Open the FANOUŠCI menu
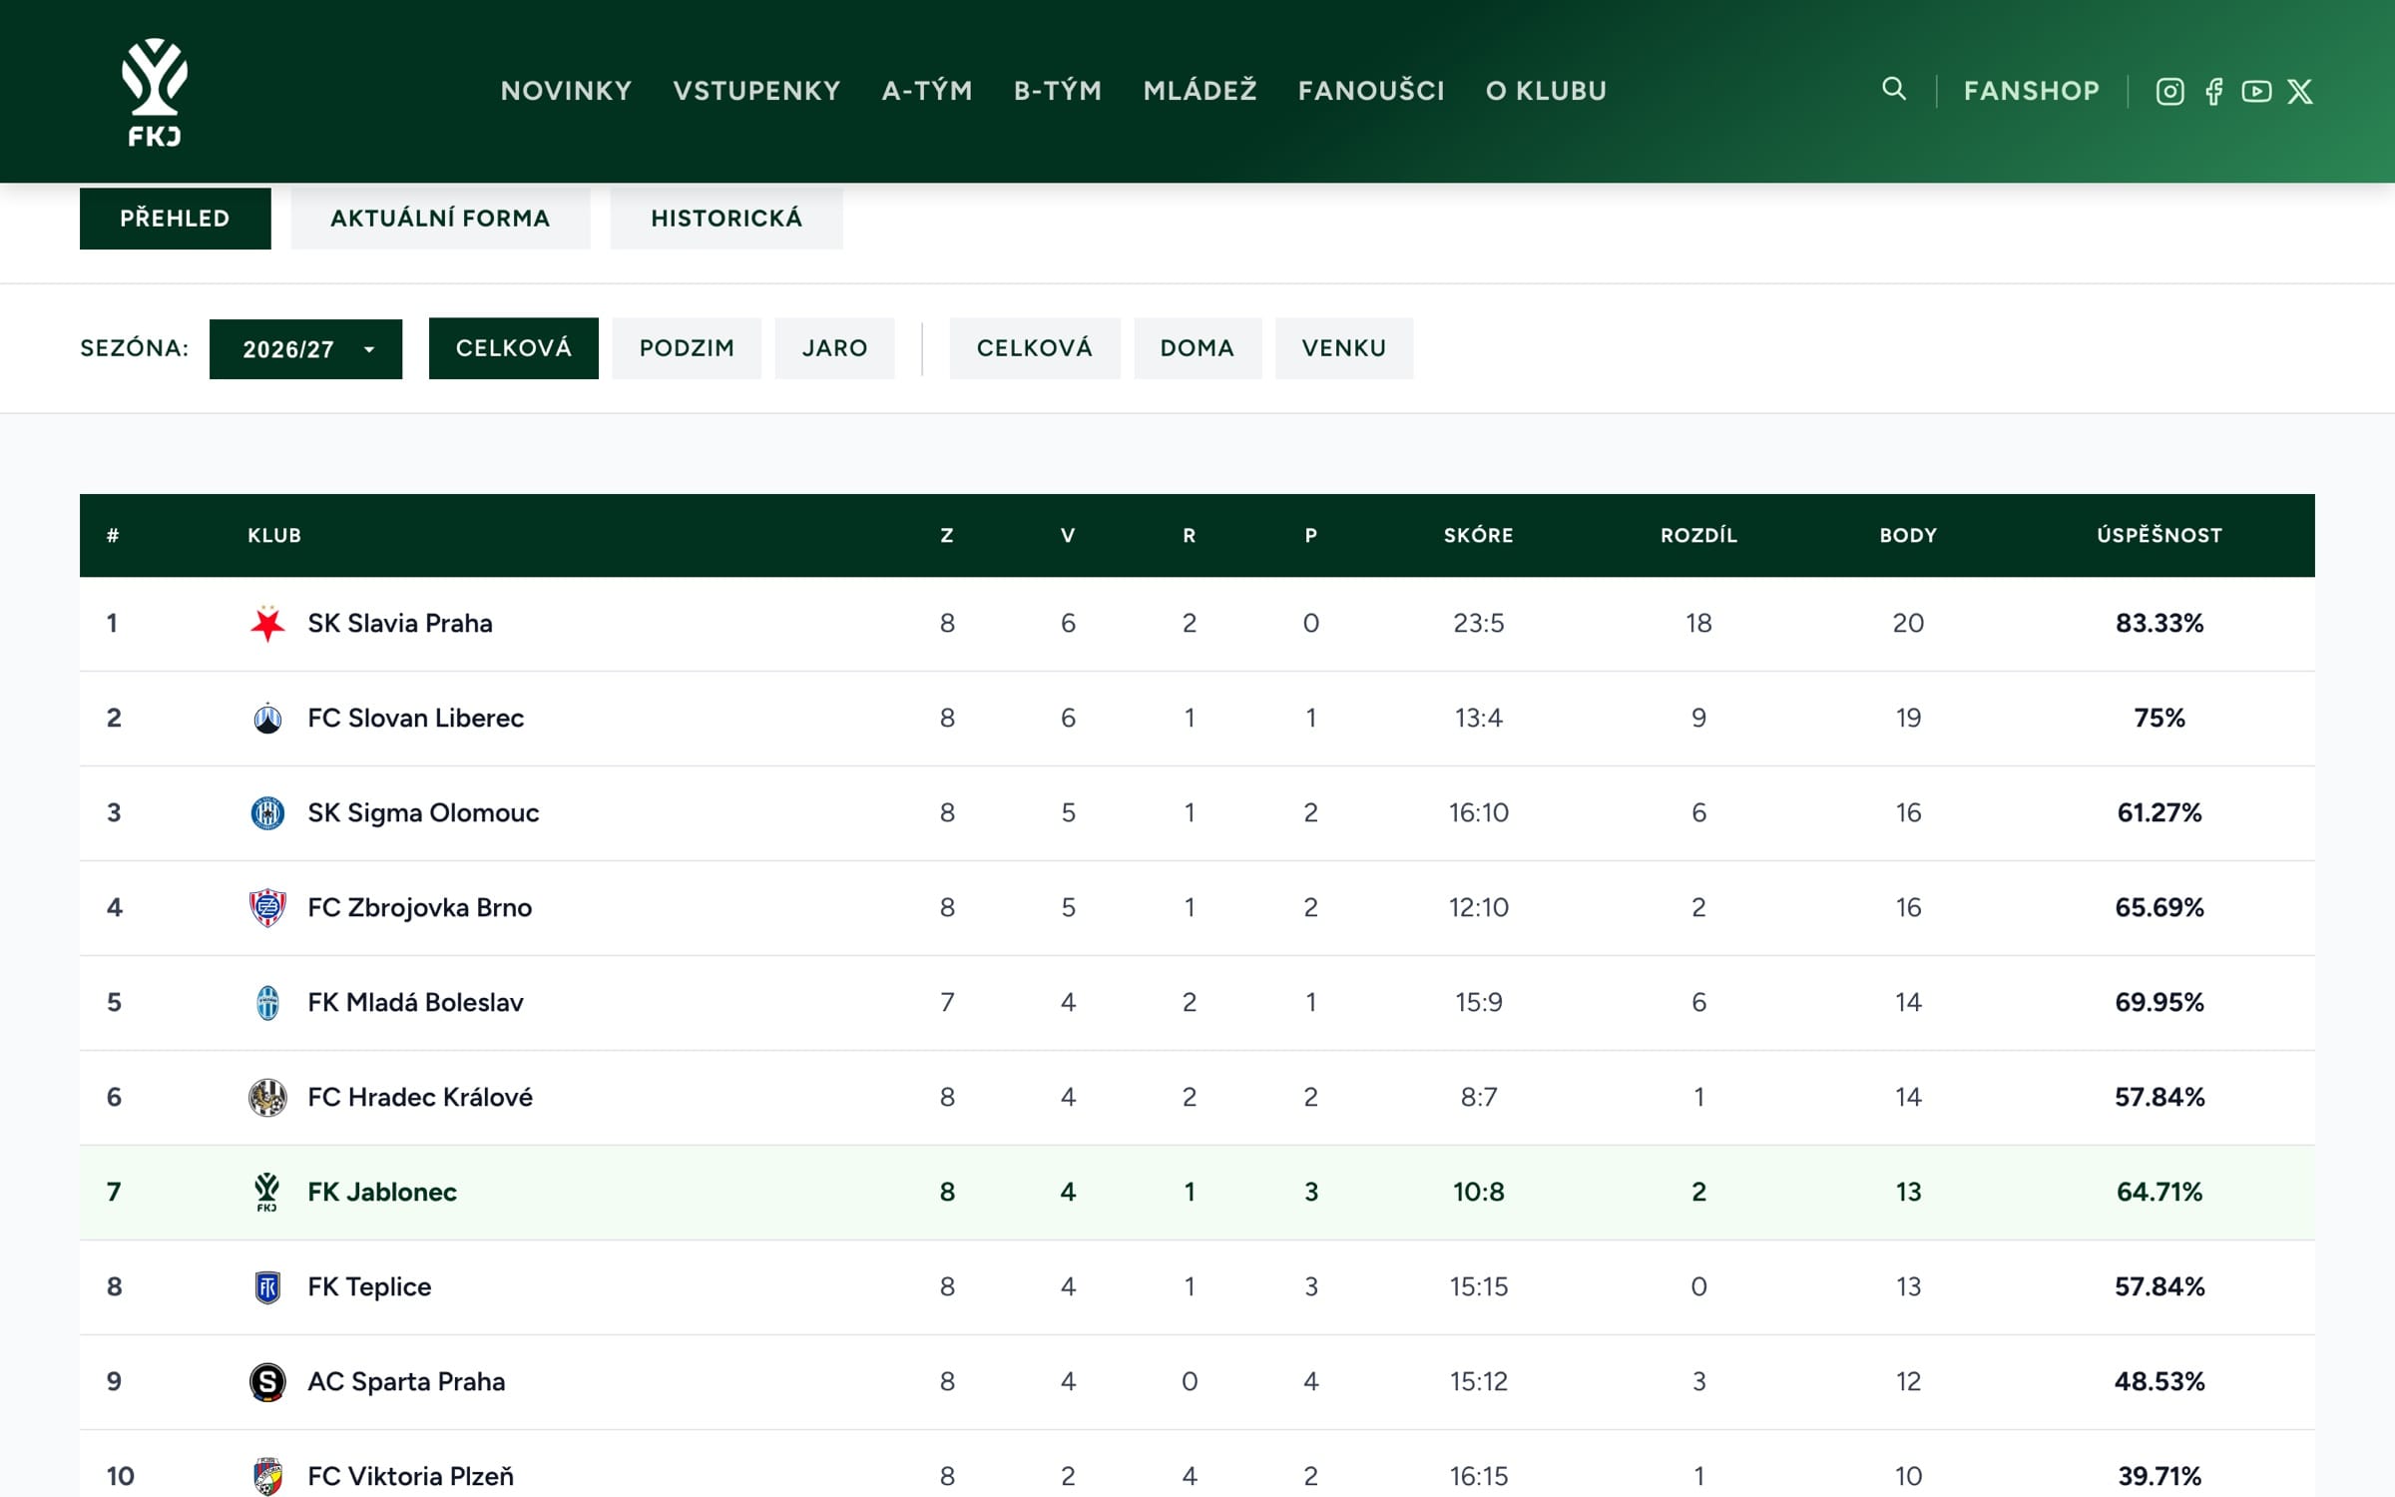Image resolution: width=2395 pixels, height=1497 pixels. pos(1371,91)
